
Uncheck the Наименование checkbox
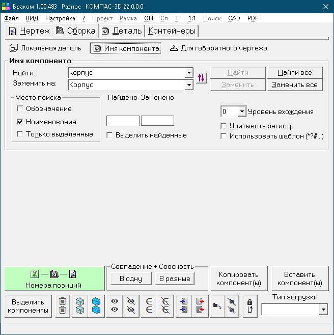(20, 122)
